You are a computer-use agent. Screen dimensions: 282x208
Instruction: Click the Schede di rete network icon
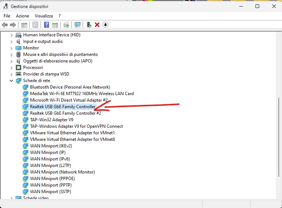point(18,81)
